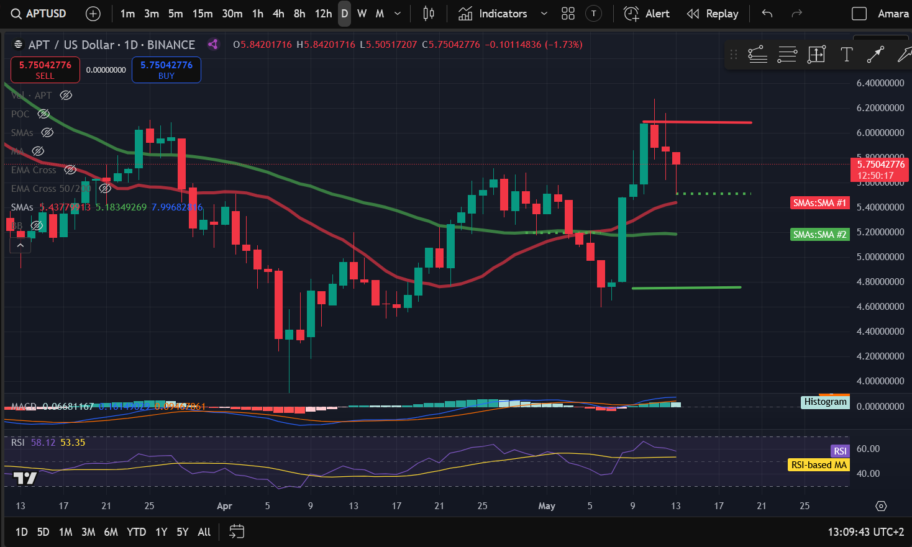912x547 pixels.
Task: Start bar Replay mode
Action: coord(713,14)
